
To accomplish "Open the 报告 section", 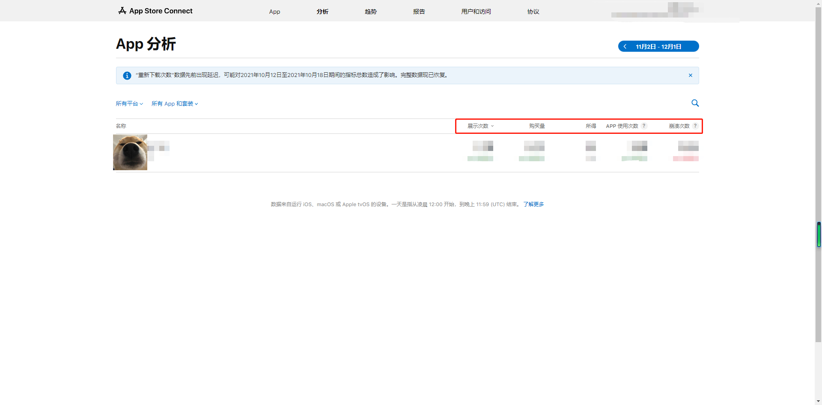I will tap(419, 12).
